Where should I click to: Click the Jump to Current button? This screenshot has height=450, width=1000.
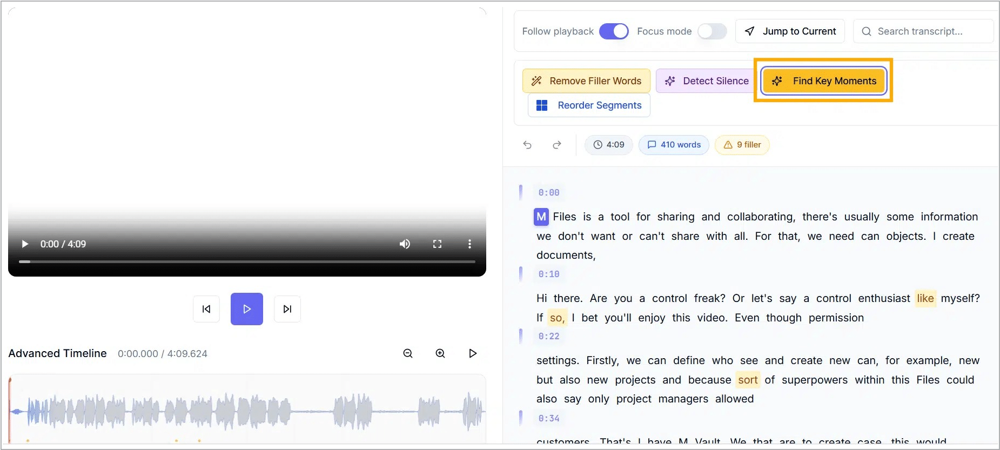coord(790,31)
